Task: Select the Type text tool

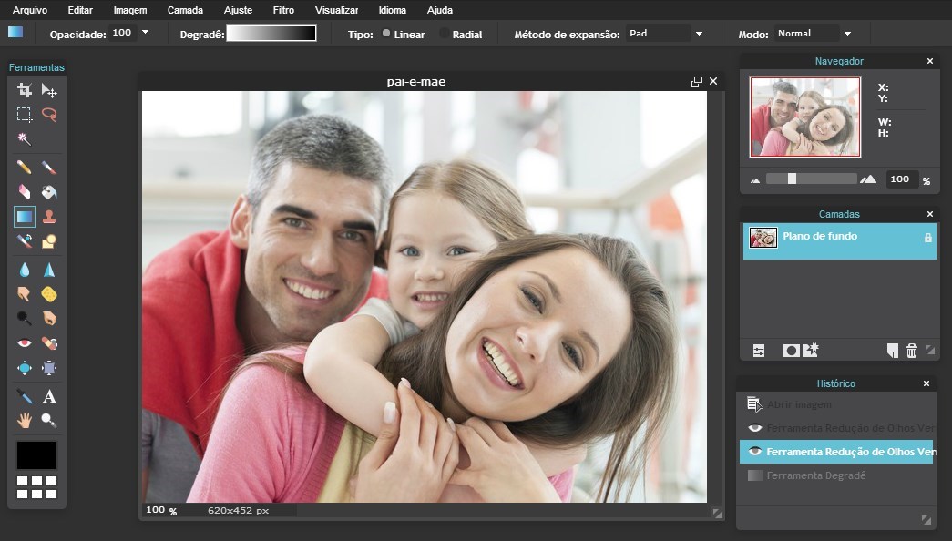Action: (49, 396)
